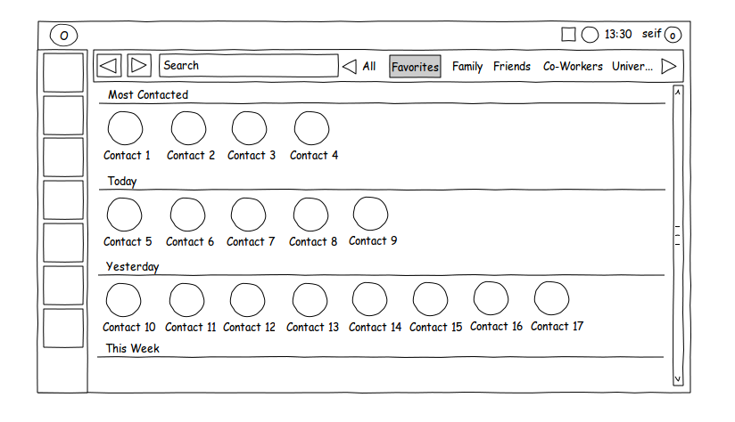Show All contacts tab
The height and width of the screenshot is (422, 735).
tap(368, 66)
